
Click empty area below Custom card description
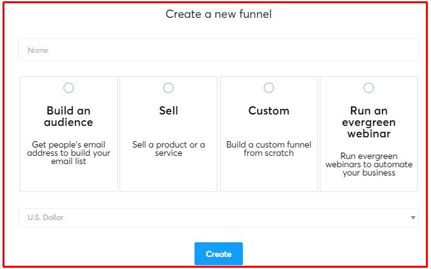268,176
